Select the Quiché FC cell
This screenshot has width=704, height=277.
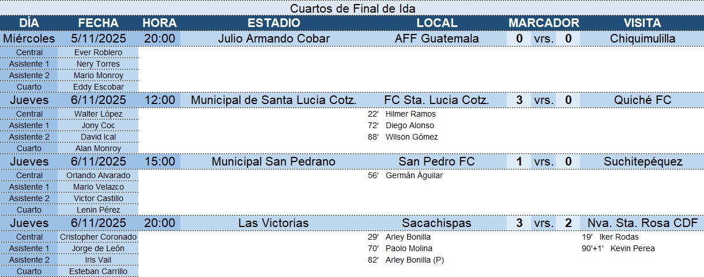point(642,100)
